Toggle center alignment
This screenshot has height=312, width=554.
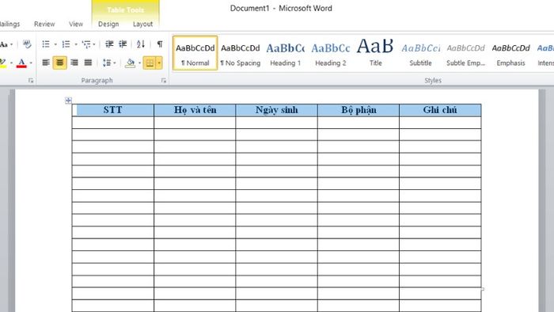click(x=59, y=63)
